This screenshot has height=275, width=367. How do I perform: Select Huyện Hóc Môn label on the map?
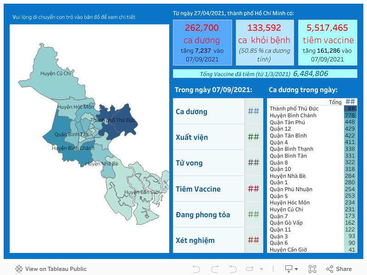[76, 107]
